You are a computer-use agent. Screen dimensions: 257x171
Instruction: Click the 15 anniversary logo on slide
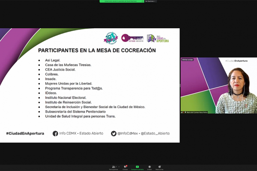111,38
